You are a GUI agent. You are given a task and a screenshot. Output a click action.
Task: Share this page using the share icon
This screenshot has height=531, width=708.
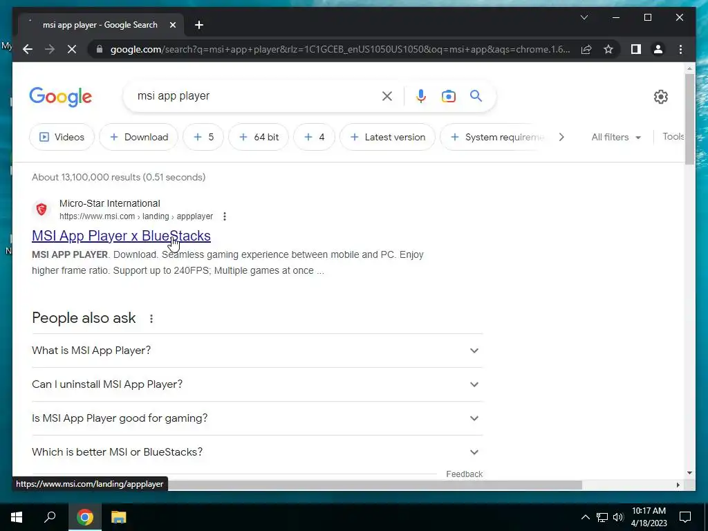pos(586,49)
